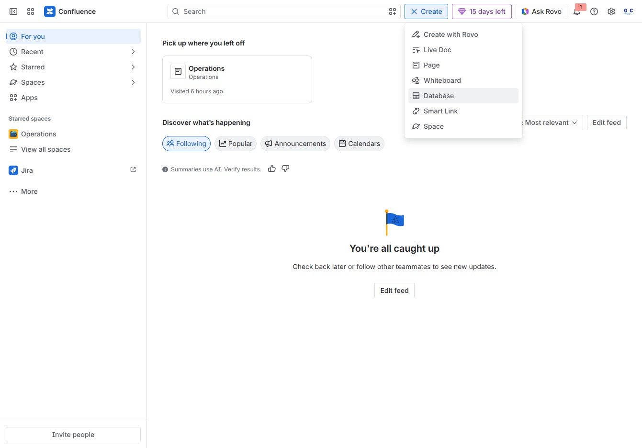The image size is (642, 448).
Task: Switch to the Calendars feed tab
Action: point(359,144)
